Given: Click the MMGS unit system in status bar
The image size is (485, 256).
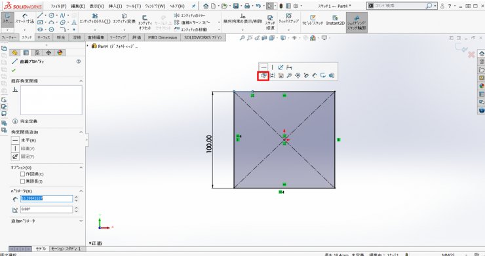Looking at the screenshot, I should click(448, 255).
